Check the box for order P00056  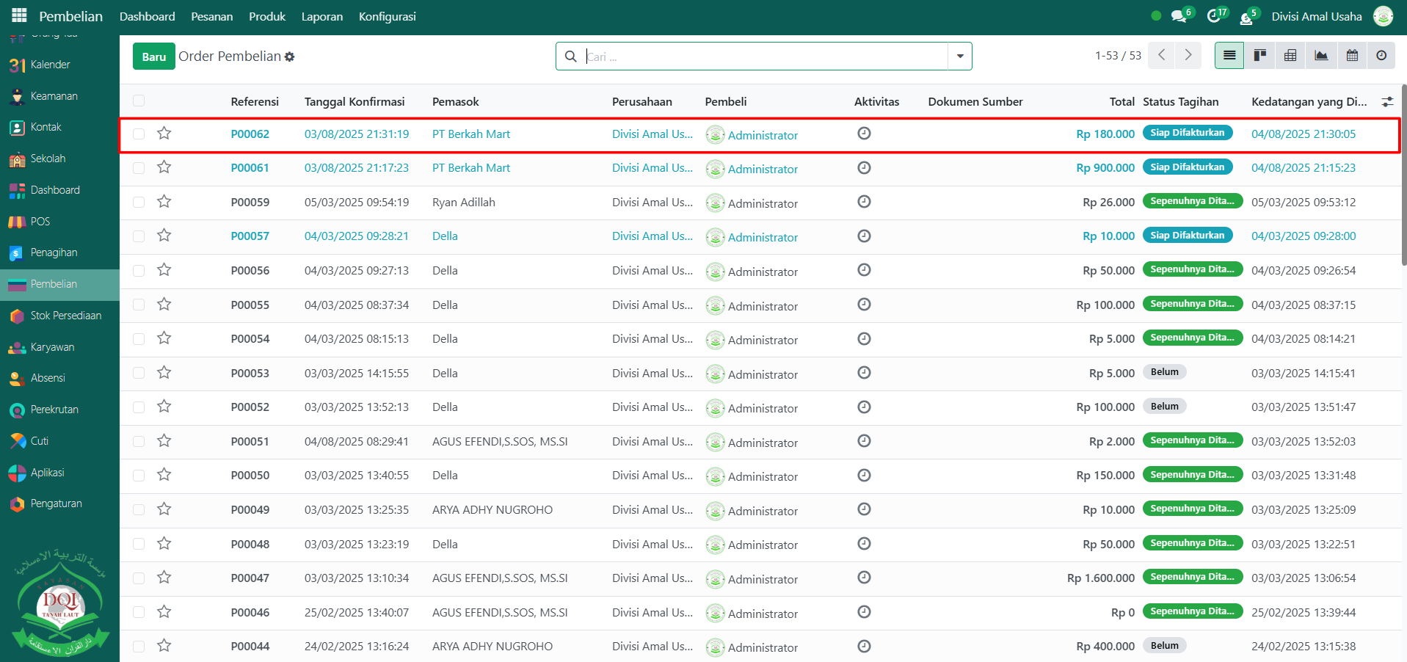tap(139, 271)
